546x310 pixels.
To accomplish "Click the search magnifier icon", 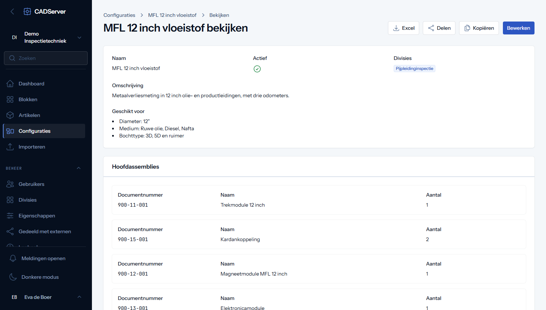I will coord(12,58).
